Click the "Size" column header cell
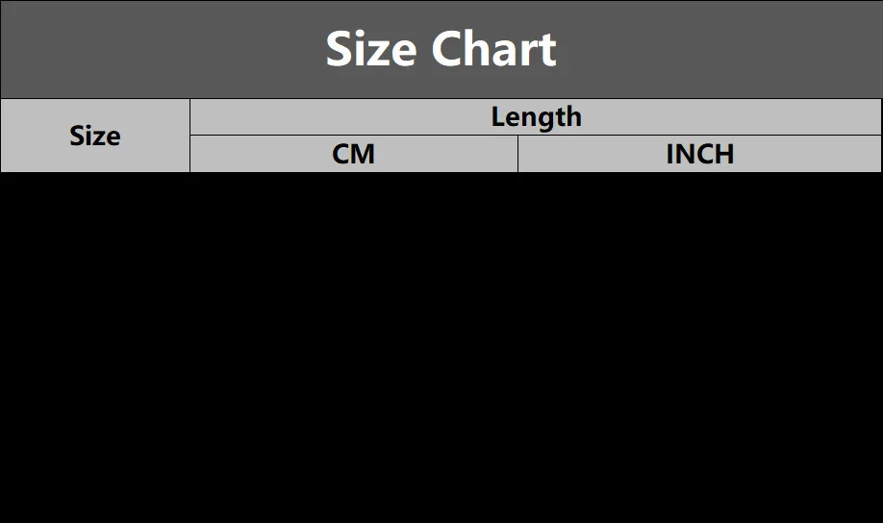 (x=95, y=136)
